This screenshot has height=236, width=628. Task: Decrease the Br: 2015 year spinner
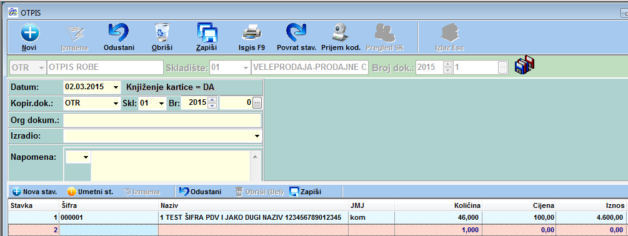coord(212,106)
